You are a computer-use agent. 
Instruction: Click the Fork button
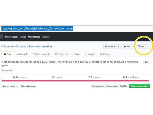141,47
